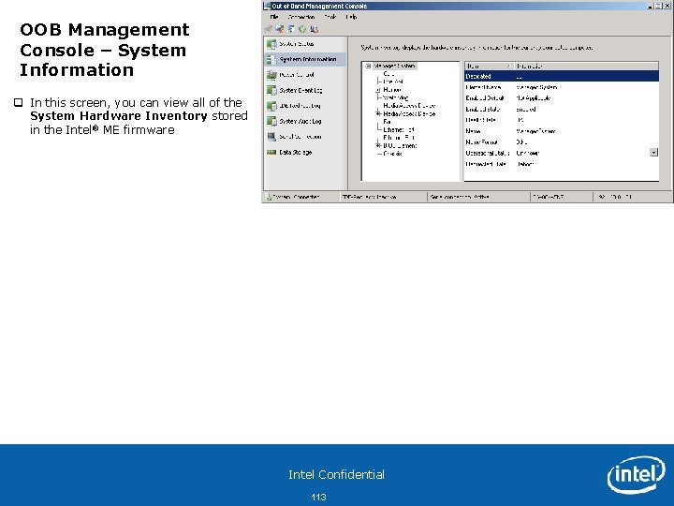Maximize the Management Console window
This screenshot has height=506, width=674.
pyautogui.click(x=660, y=6)
